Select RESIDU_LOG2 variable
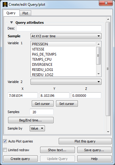Screen dimensions: 115x165 click(63, 75)
